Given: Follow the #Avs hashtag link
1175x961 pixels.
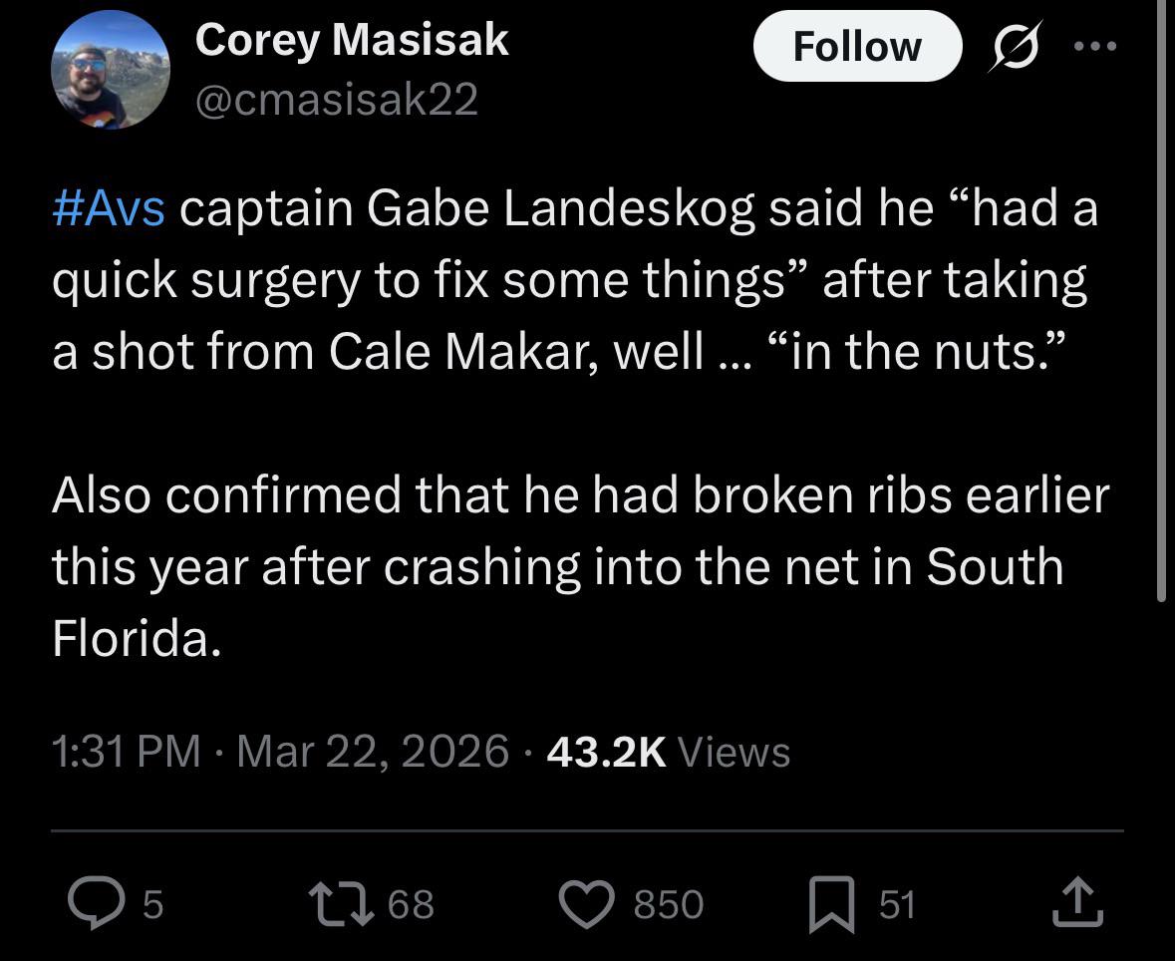Looking at the screenshot, I should coord(109,208).
